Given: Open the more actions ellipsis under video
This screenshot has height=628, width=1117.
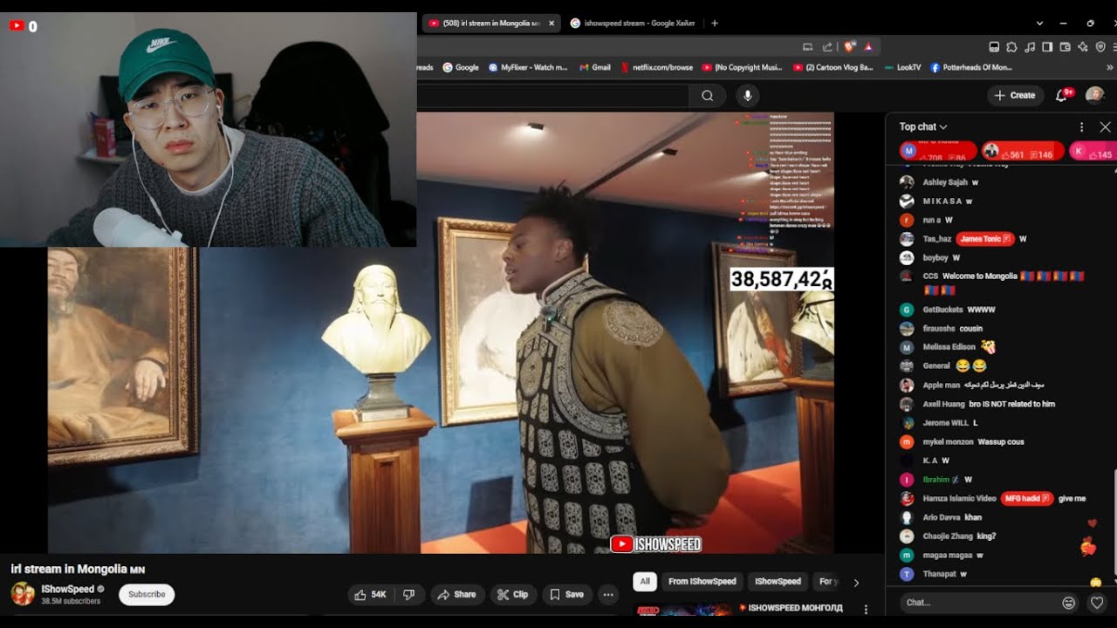Looking at the screenshot, I should pos(608,595).
